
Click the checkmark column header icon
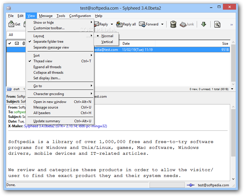(10, 43)
